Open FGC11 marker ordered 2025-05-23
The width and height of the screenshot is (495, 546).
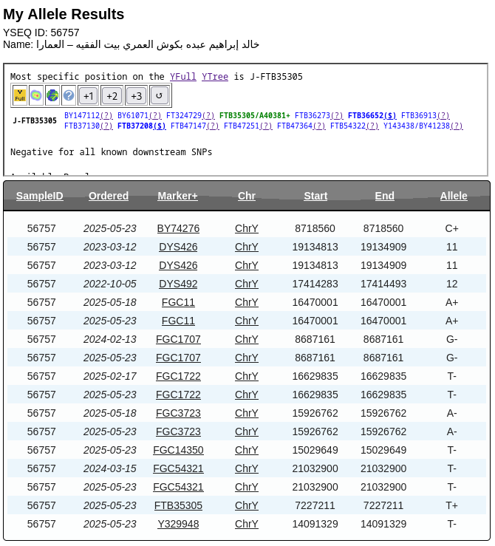(178, 321)
